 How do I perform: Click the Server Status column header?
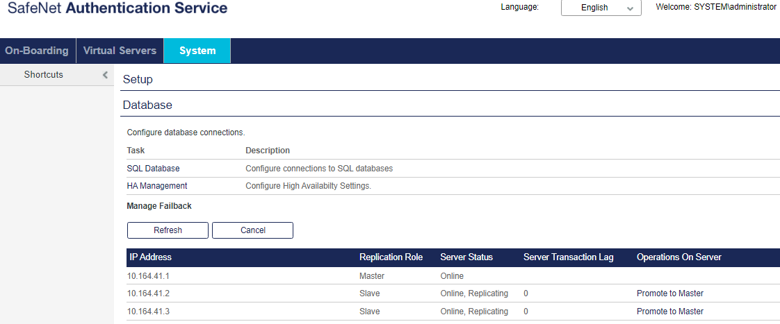[x=466, y=257]
